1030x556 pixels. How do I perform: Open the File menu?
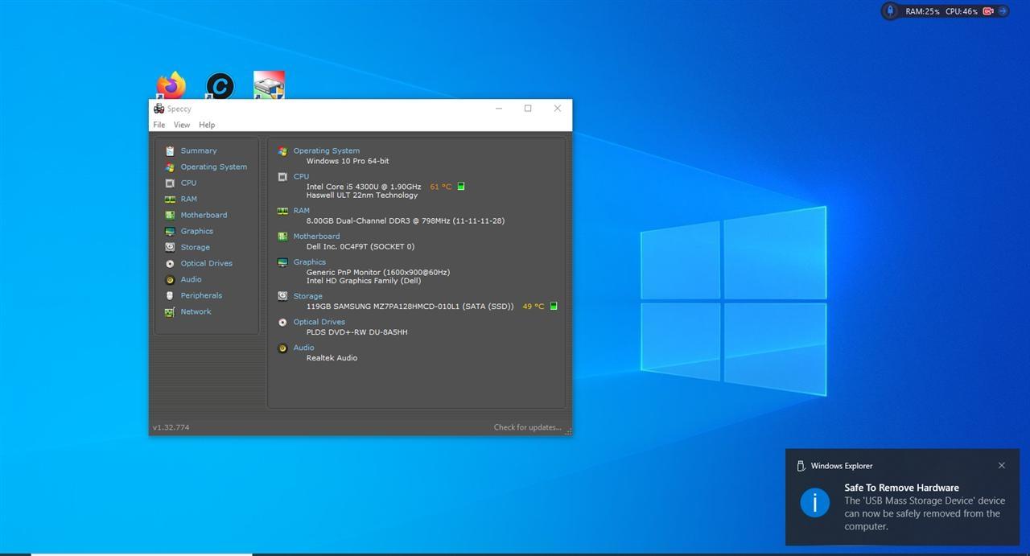point(159,125)
